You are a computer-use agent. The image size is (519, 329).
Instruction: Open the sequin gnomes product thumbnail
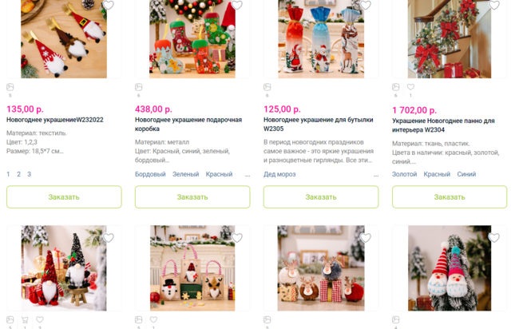(x=64, y=268)
